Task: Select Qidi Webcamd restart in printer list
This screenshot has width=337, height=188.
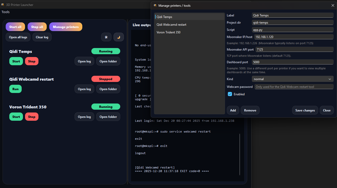Action: tap(171, 25)
